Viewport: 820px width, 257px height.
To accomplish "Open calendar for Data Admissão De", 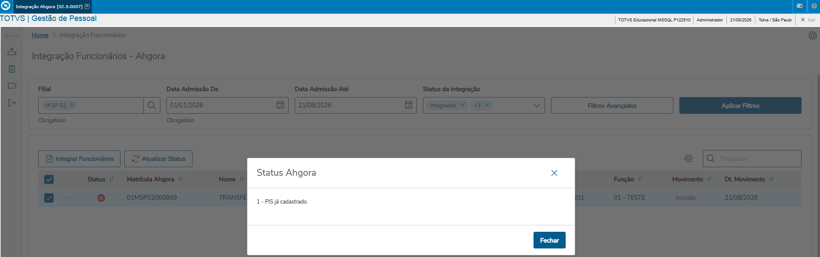I will coord(280,105).
